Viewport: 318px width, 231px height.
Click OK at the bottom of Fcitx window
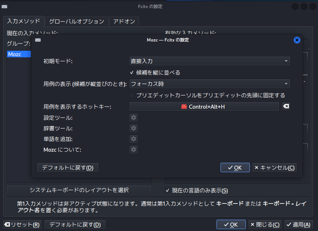(x=231, y=225)
